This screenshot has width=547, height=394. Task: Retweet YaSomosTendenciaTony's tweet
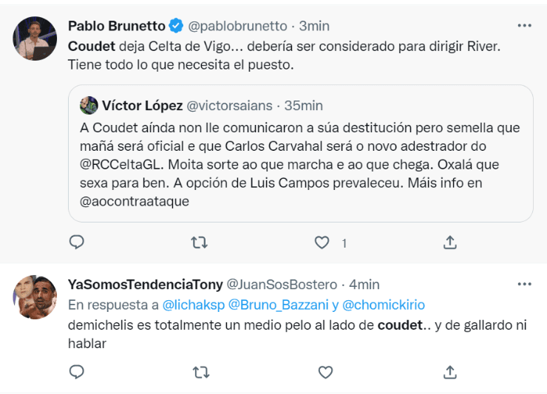point(200,373)
